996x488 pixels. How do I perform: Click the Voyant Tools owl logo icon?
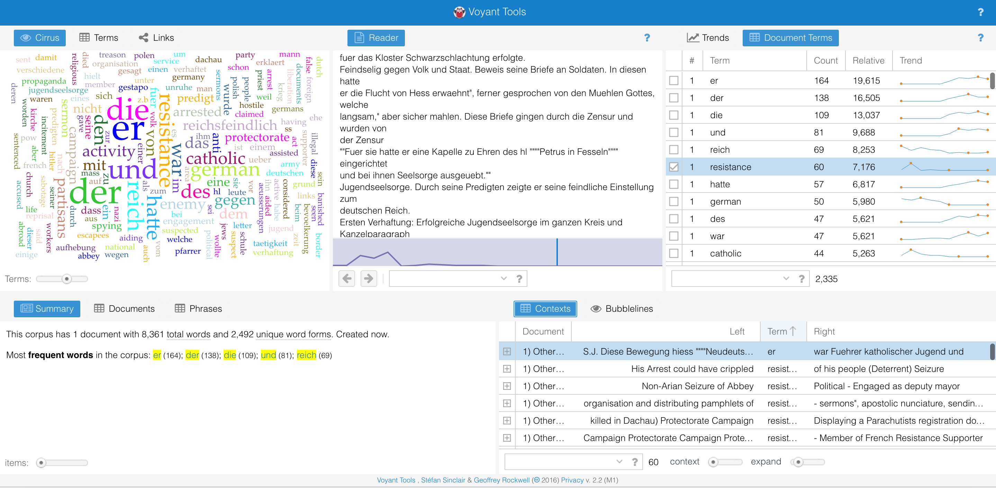coord(459,12)
